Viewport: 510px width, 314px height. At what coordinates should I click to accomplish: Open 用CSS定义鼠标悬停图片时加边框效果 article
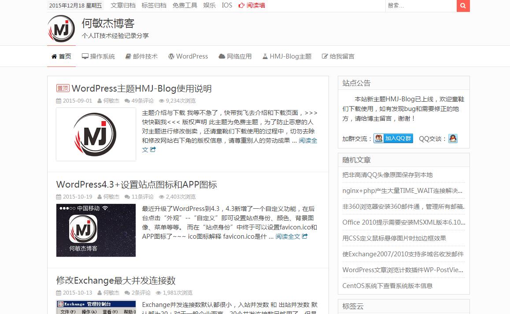(394, 238)
